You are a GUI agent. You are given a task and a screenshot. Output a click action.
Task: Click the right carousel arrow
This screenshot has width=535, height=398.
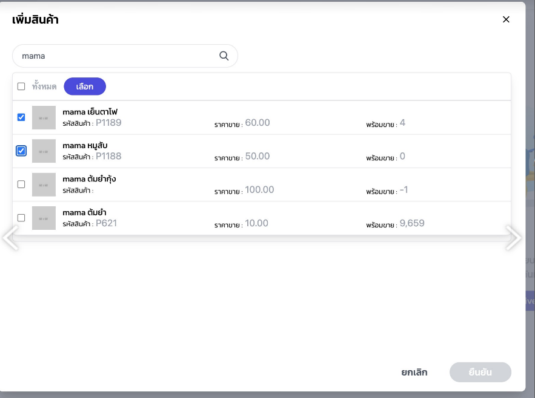click(513, 238)
